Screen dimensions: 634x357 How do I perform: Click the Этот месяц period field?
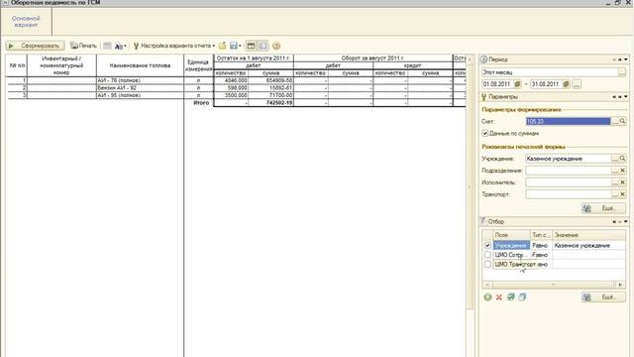coord(550,72)
